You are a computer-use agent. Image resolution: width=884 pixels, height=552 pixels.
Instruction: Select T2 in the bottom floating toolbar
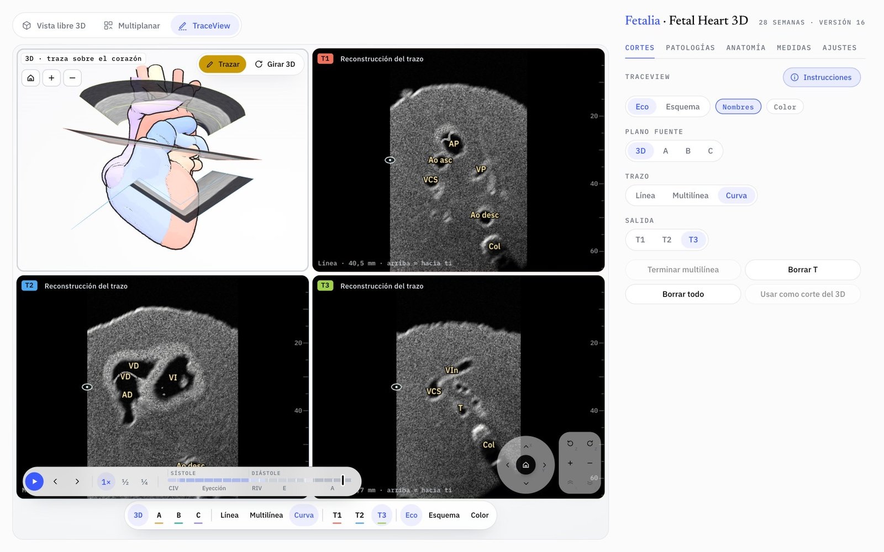(360, 515)
